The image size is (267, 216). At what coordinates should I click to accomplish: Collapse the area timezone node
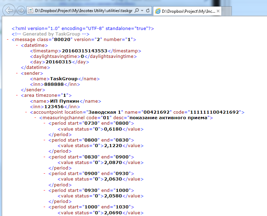click(17, 95)
